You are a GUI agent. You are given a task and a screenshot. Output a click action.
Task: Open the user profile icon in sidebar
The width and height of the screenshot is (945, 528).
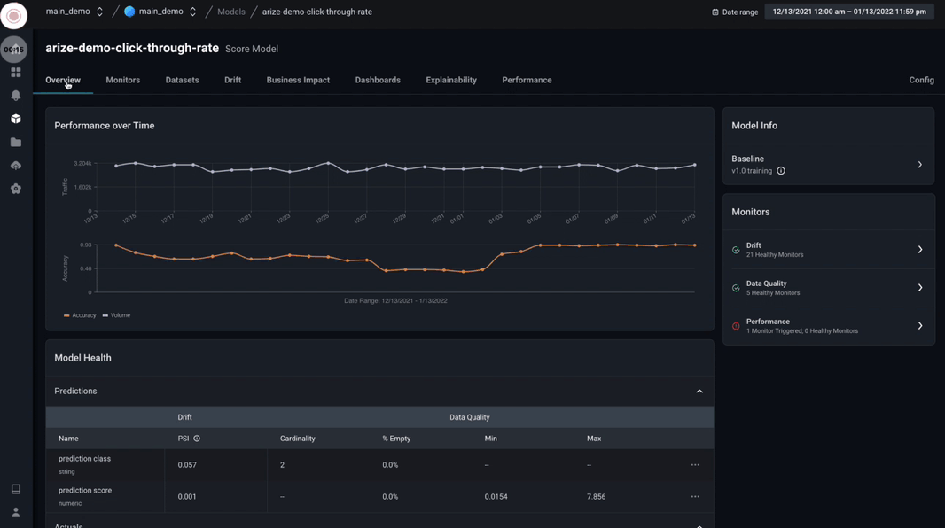pyautogui.click(x=16, y=512)
